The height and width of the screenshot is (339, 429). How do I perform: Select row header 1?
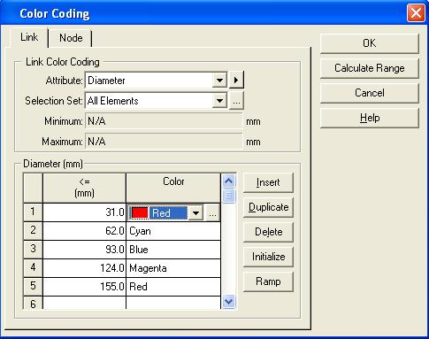pos(33,212)
